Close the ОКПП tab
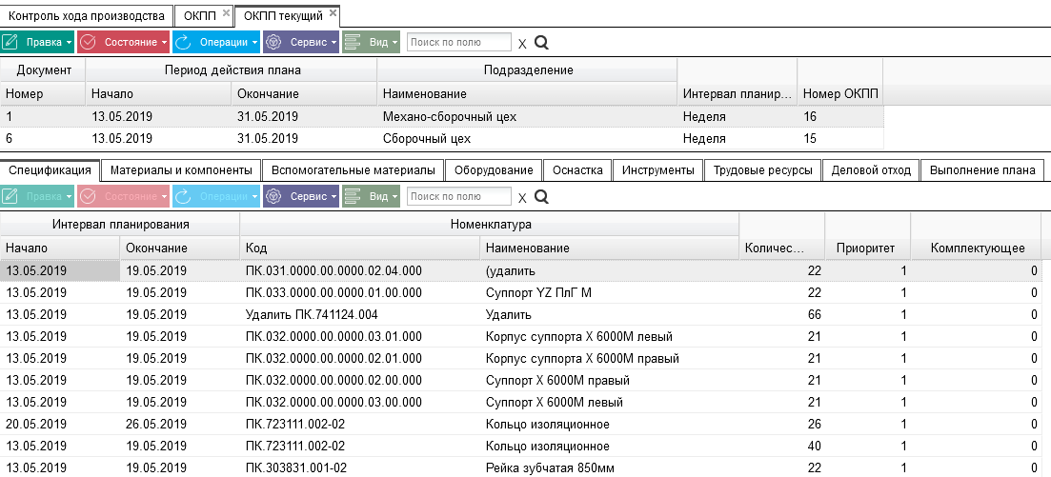The height and width of the screenshot is (477, 1051). coord(226,12)
